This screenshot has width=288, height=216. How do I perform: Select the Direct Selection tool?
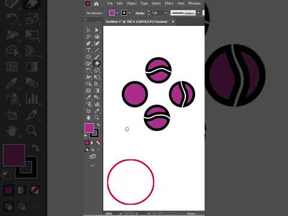(x=97, y=30)
